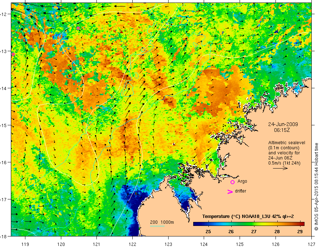This screenshot has width=319, height=247.
Task: Click the Argo float marker near 120.5E
Action: coord(78,28)
